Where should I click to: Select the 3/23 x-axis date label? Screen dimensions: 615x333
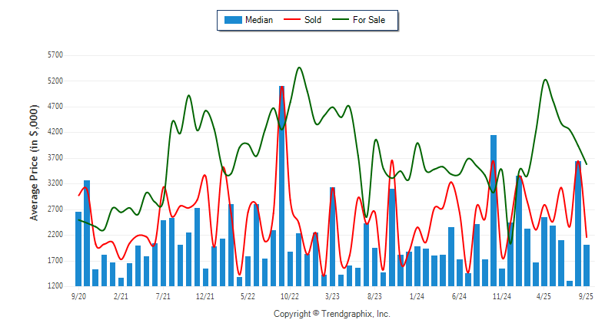[332, 295]
